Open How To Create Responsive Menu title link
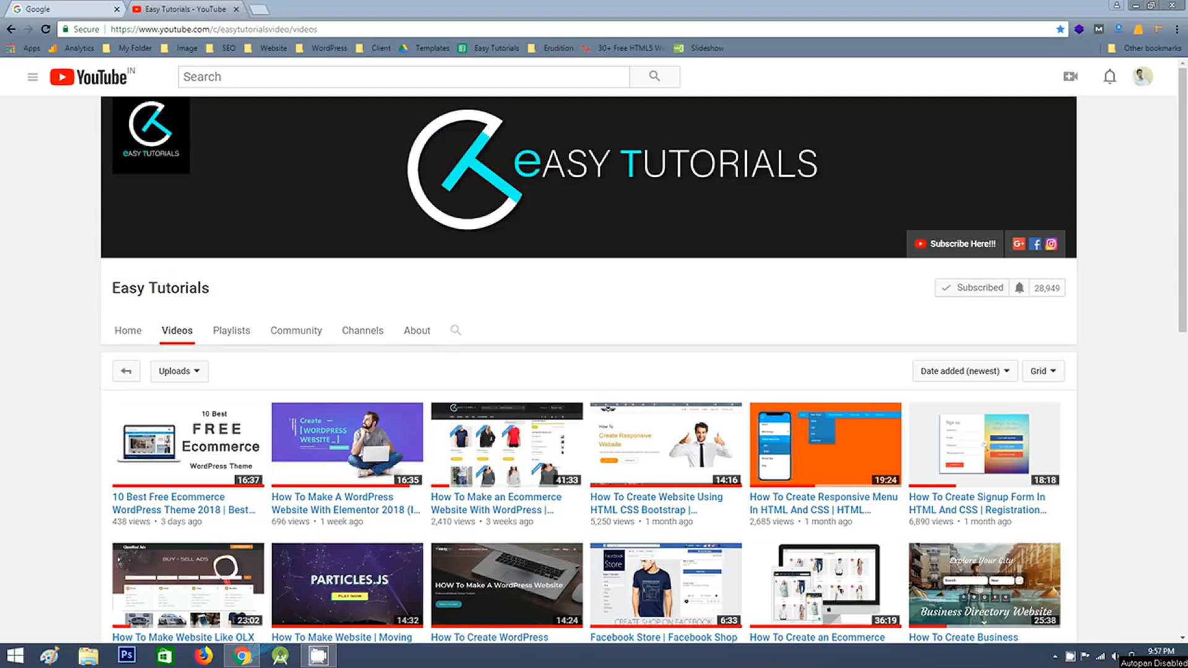This screenshot has width=1188, height=668. click(824, 503)
